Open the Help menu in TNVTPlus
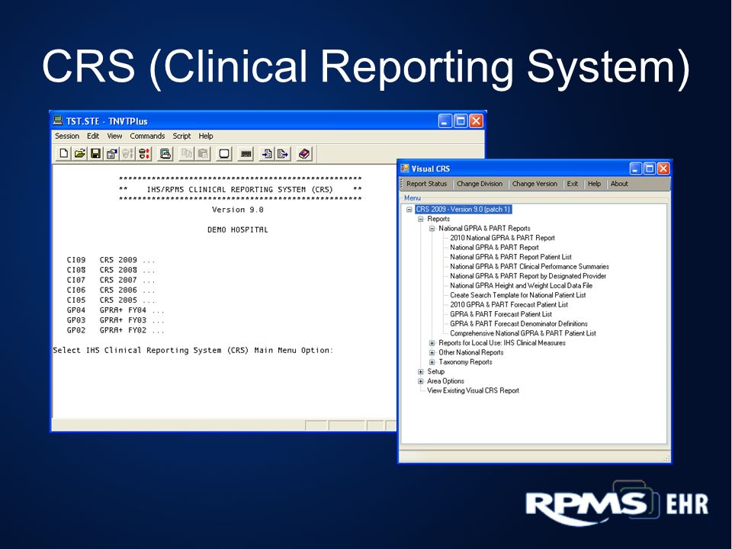The height and width of the screenshot is (549, 732). point(206,136)
